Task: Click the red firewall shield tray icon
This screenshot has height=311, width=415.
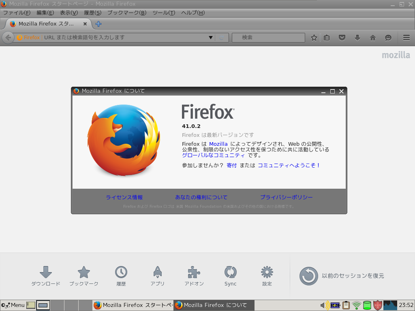Action: pyautogui.click(x=378, y=305)
